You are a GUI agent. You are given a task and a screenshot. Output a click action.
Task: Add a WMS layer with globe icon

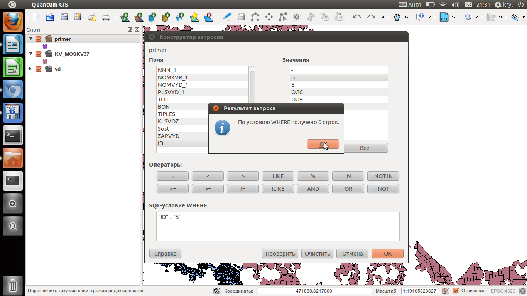(x=180, y=17)
